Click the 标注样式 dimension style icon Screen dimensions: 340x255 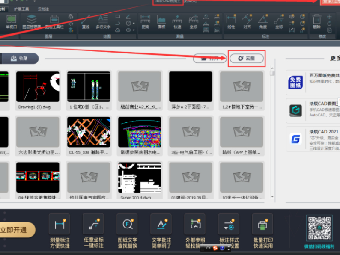tap(229, 224)
